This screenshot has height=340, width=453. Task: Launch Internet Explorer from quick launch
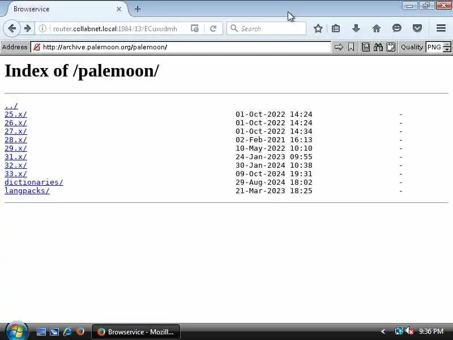pos(67,331)
